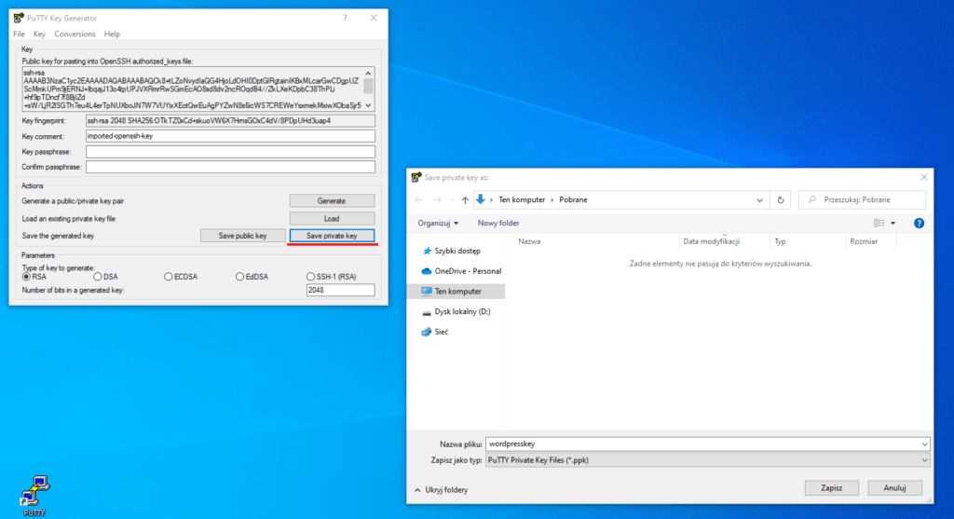954x519 pixels.
Task: Select Sieć in the navigation pane
Action: pos(435,332)
